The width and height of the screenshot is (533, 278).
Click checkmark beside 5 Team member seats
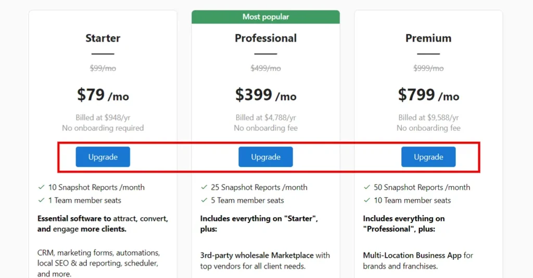(x=204, y=200)
